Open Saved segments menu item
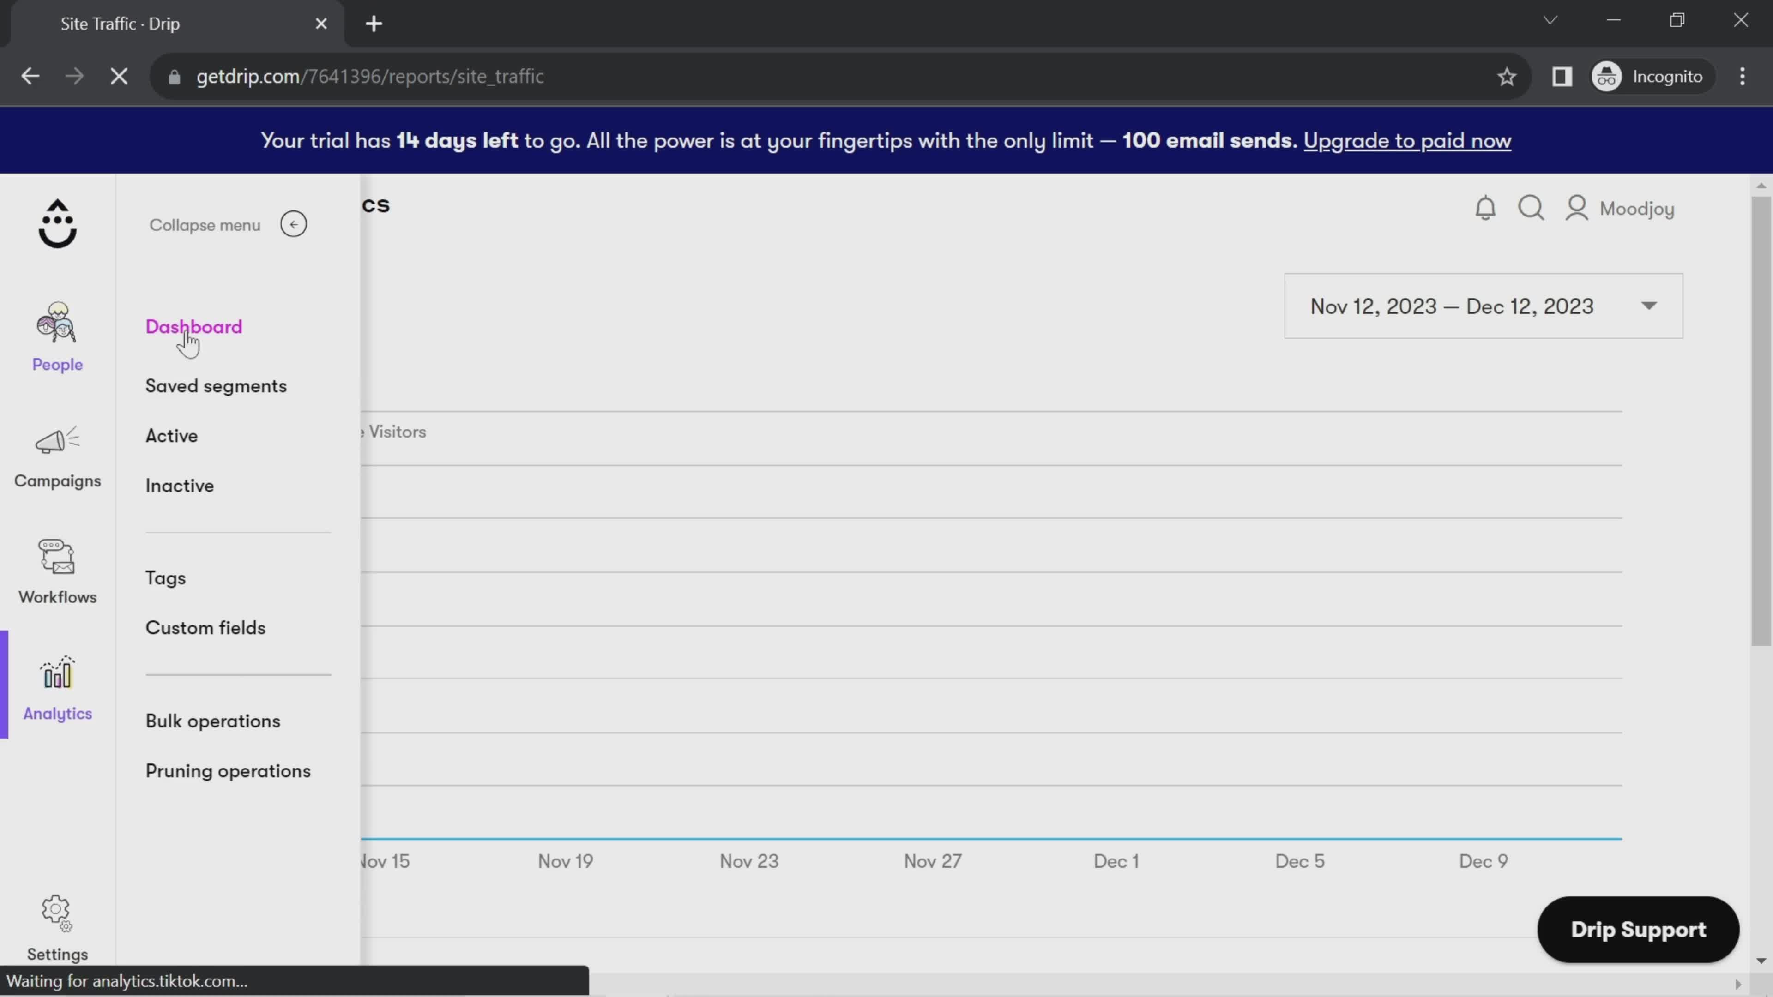The image size is (1773, 997). 216,386
